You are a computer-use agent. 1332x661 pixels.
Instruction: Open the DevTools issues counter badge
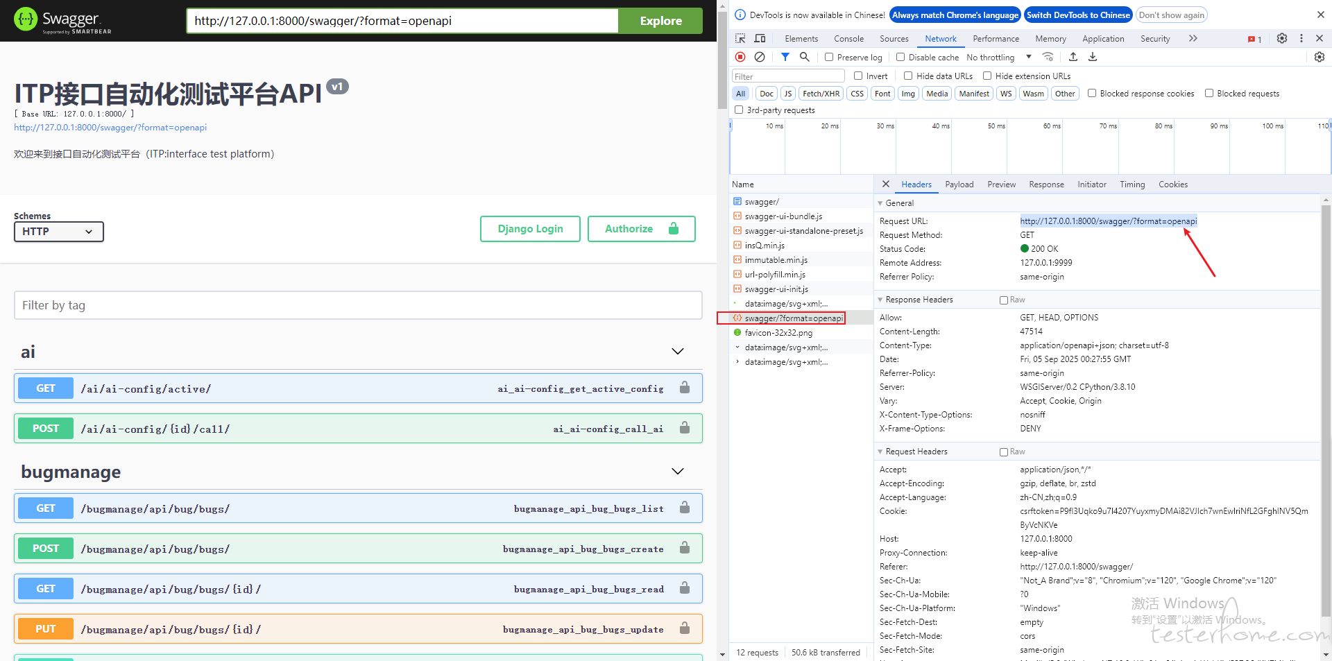pos(1254,39)
